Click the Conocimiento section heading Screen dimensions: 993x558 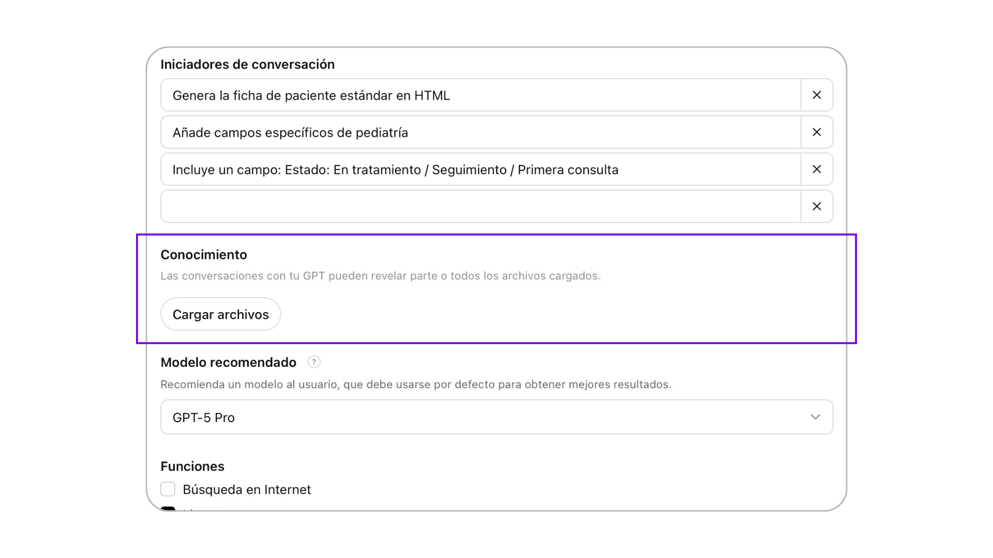click(204, 255)
